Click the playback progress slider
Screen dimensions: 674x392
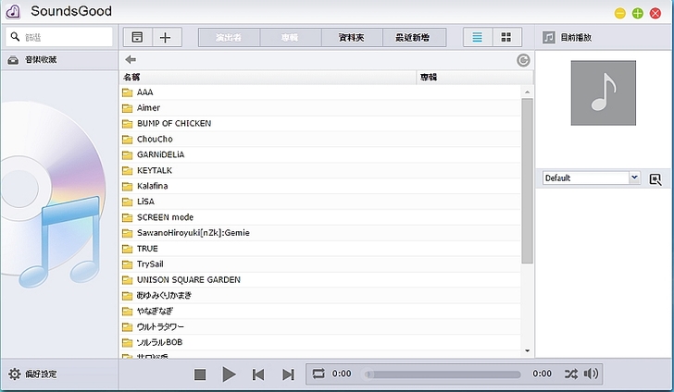pyautogui.click(x=443, y=374)
